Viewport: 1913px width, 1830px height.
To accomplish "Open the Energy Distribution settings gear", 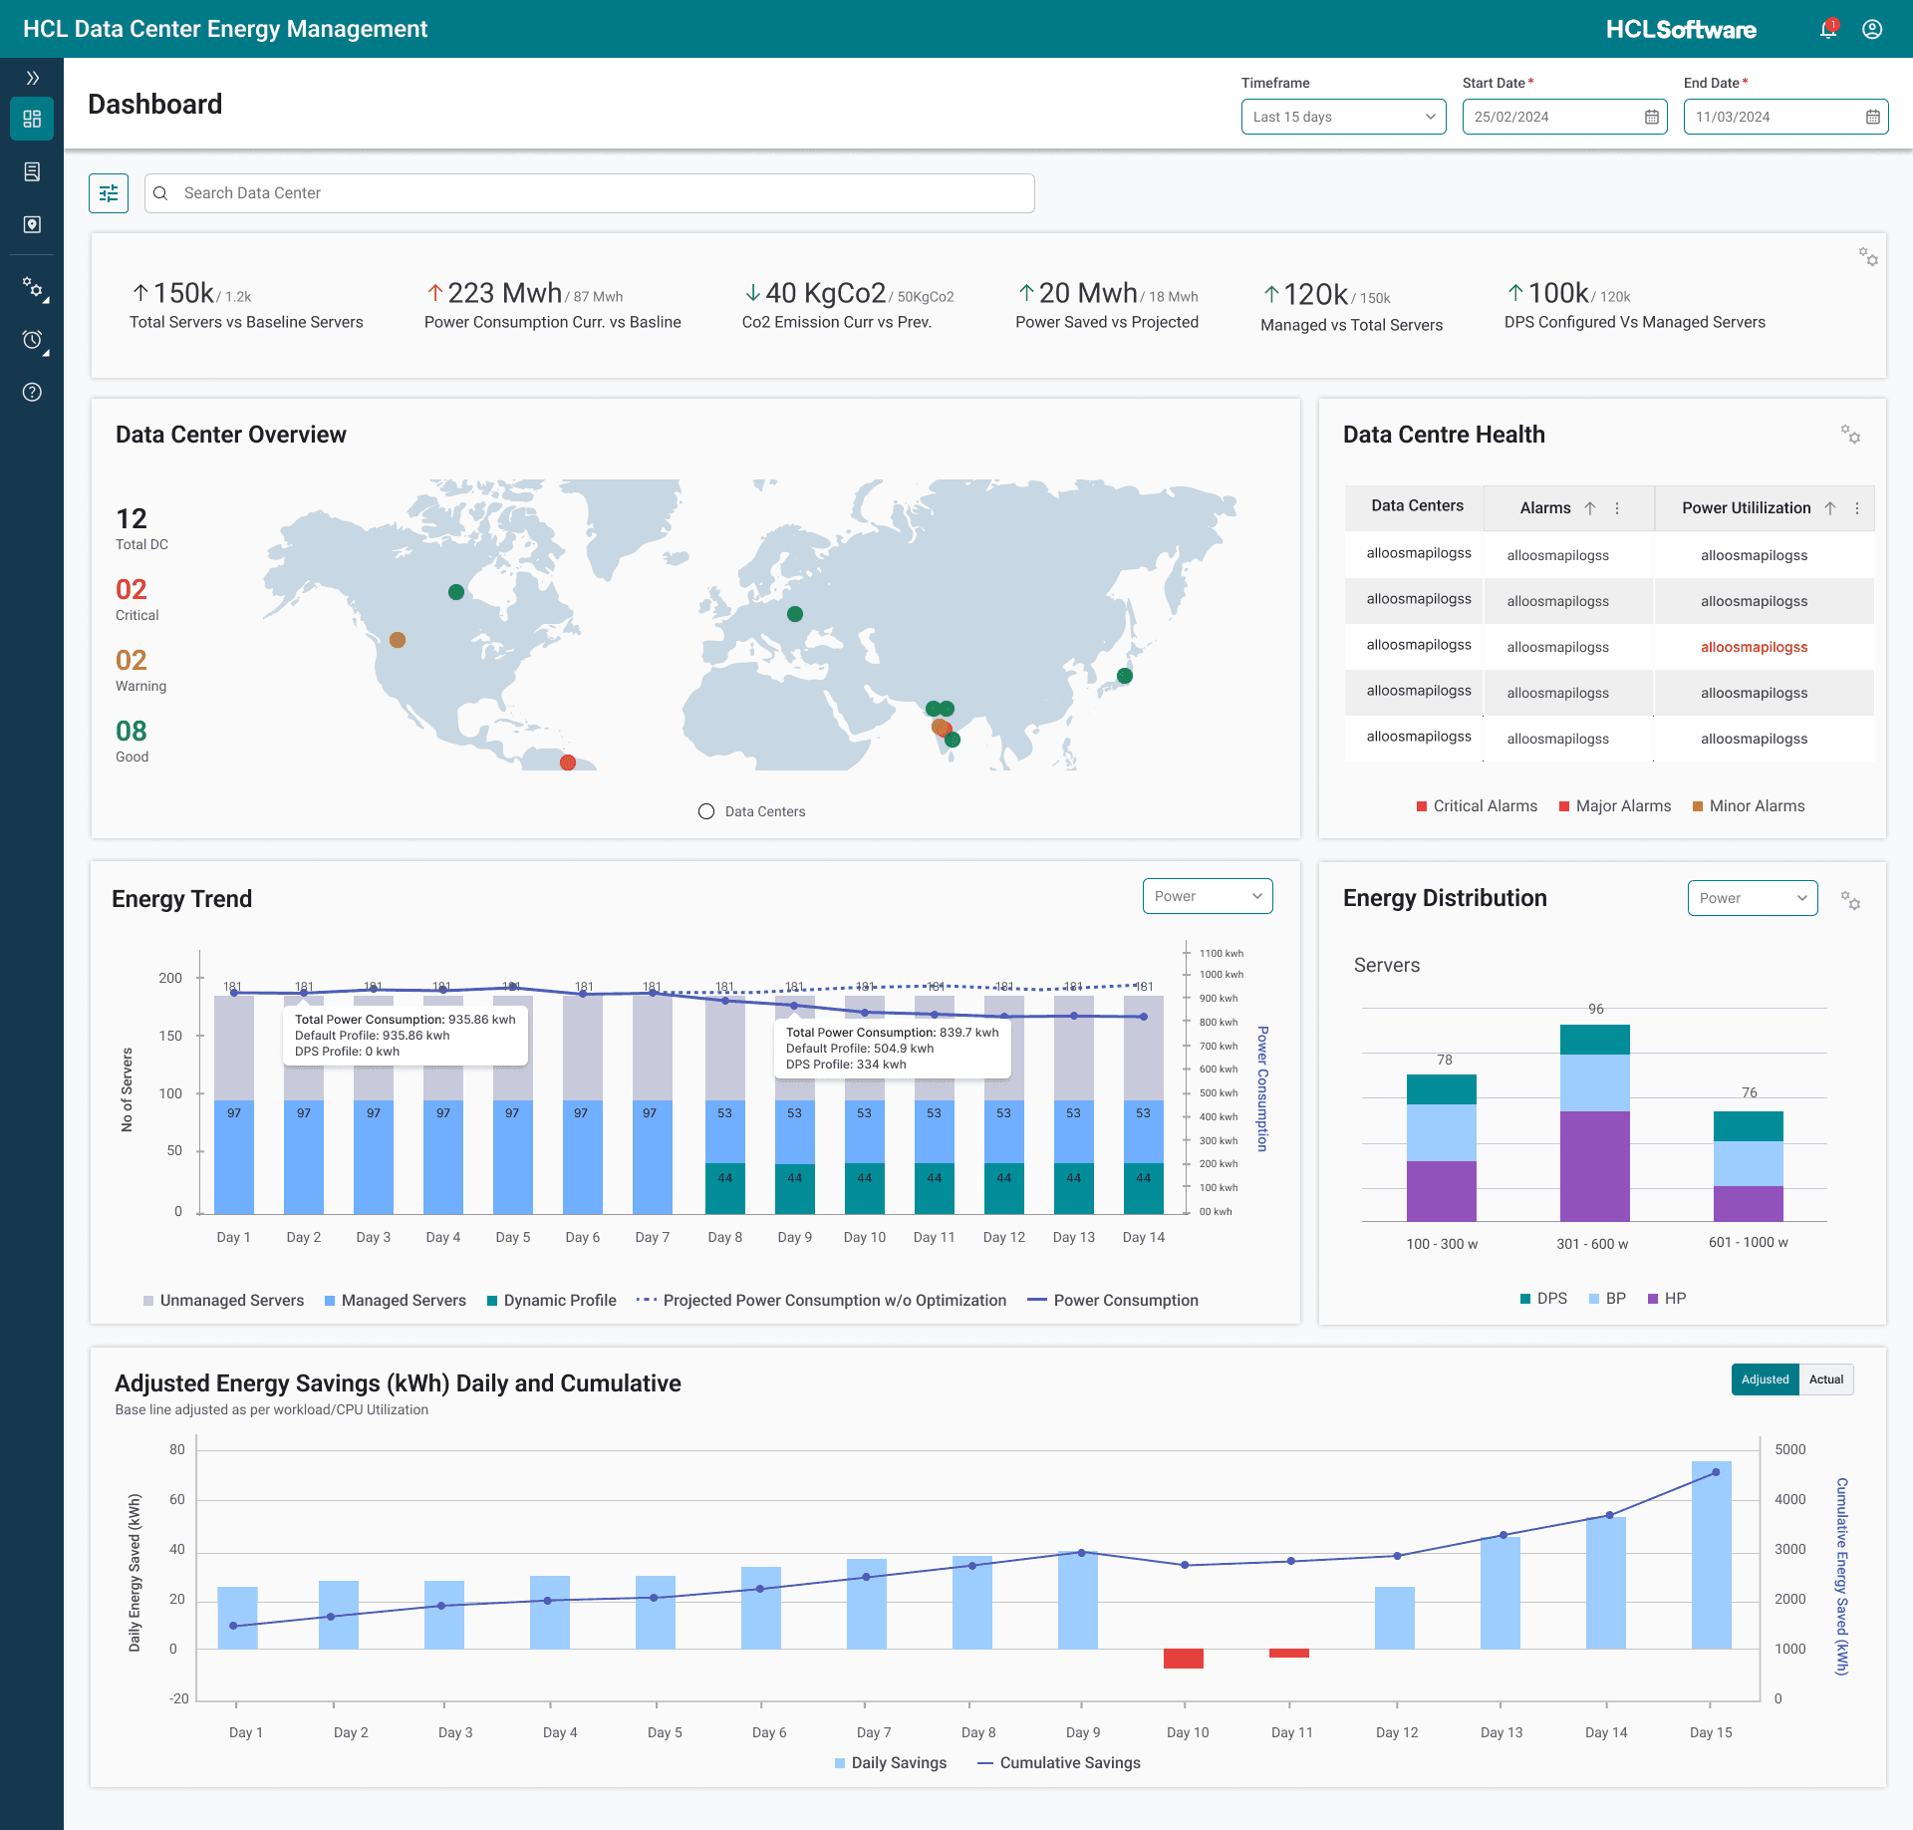I will 1850,900.
